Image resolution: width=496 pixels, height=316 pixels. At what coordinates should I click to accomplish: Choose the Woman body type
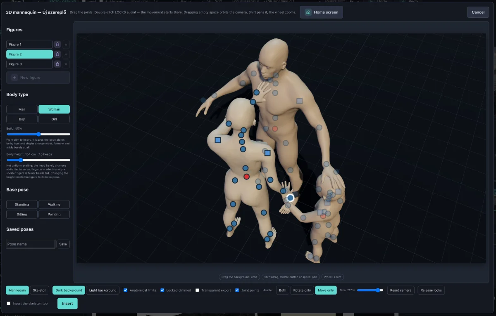coord(54,109)
